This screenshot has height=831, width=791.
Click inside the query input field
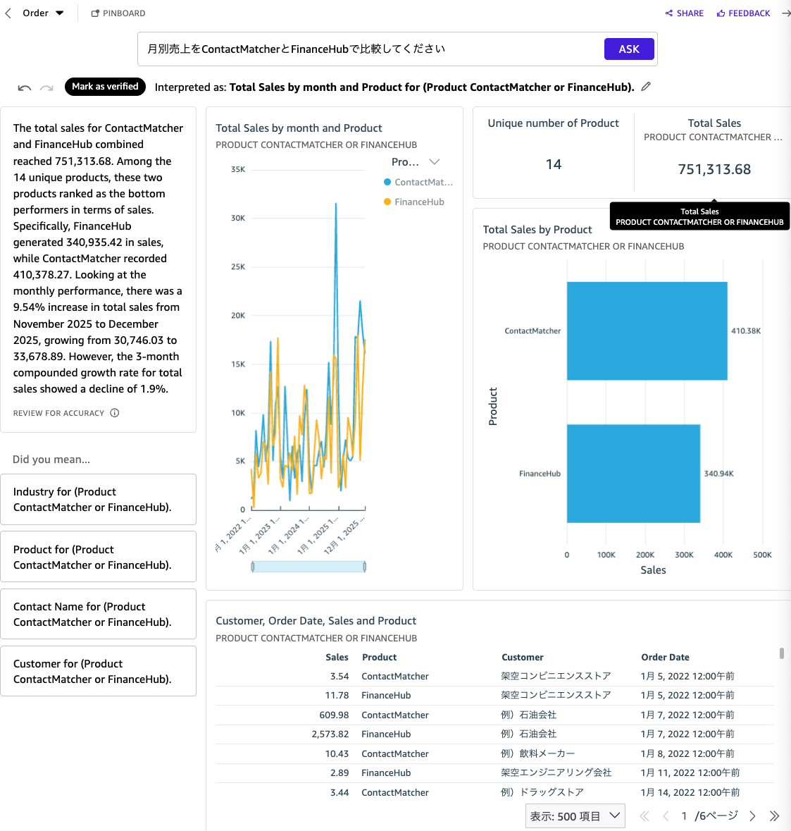366,49
